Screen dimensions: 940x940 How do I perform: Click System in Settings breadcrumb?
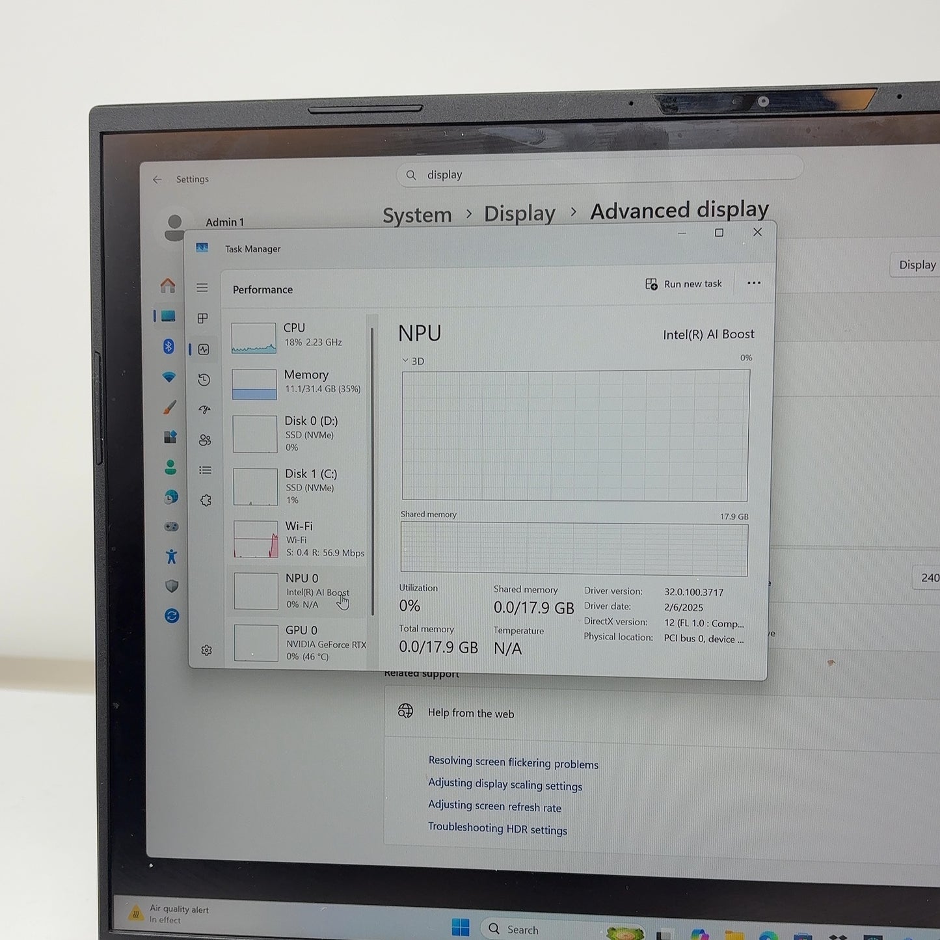[x=417, y=215]
